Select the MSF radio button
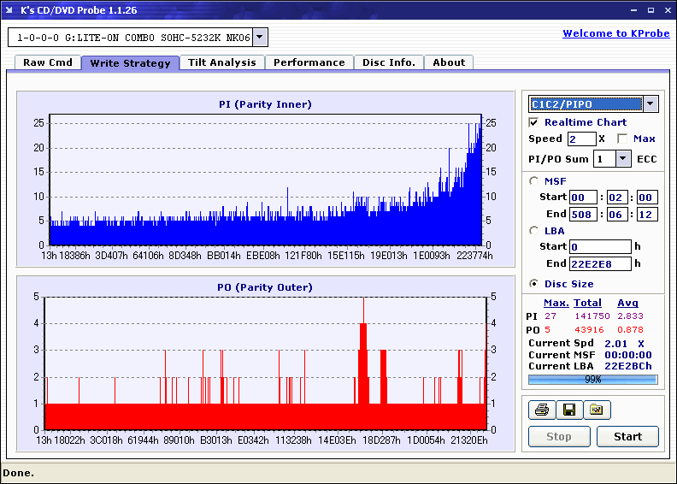 [534, 180]
